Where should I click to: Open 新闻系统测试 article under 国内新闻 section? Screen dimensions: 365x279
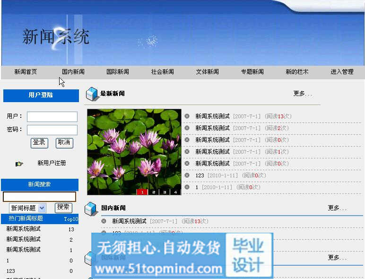[x=129, y=221]
